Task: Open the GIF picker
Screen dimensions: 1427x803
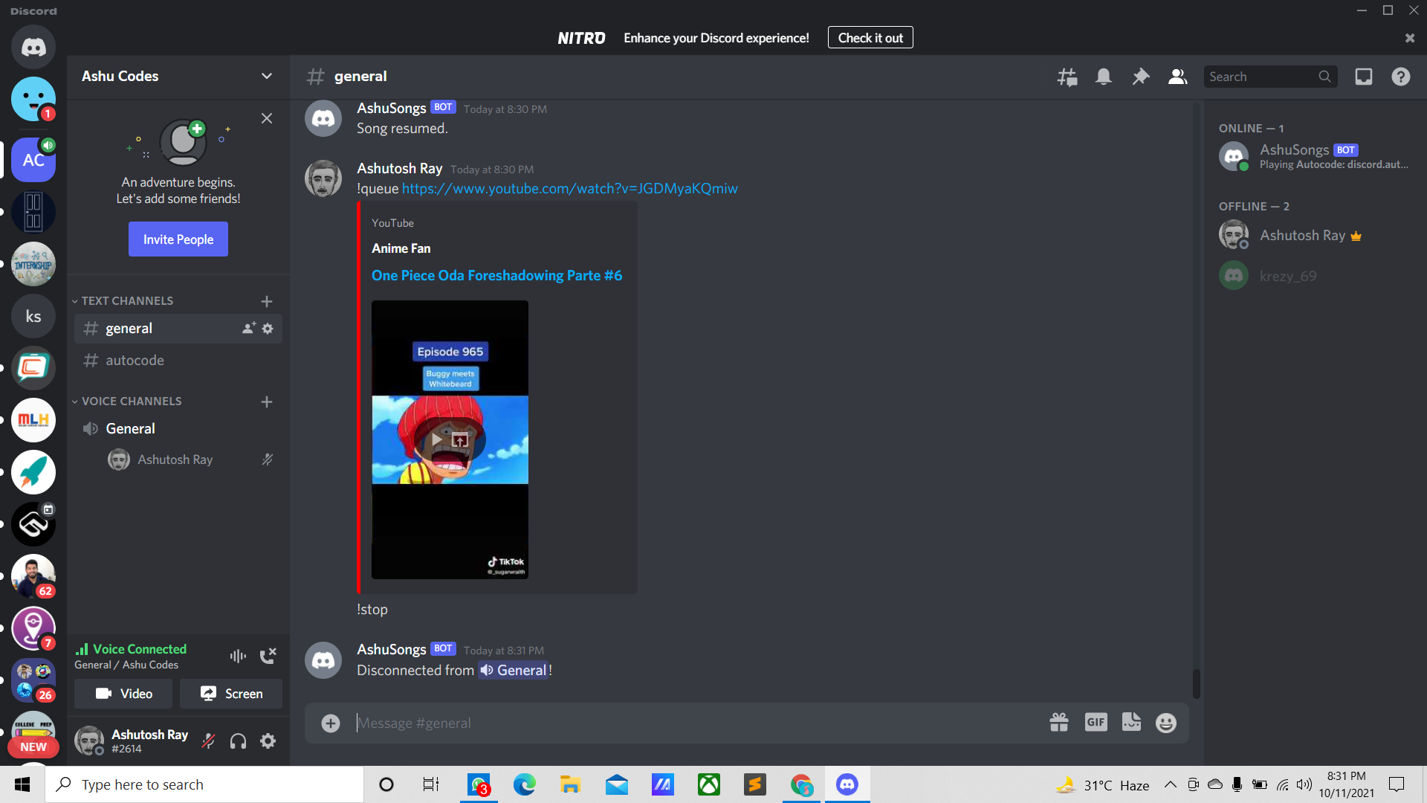Action: [x=1096, y=723]
